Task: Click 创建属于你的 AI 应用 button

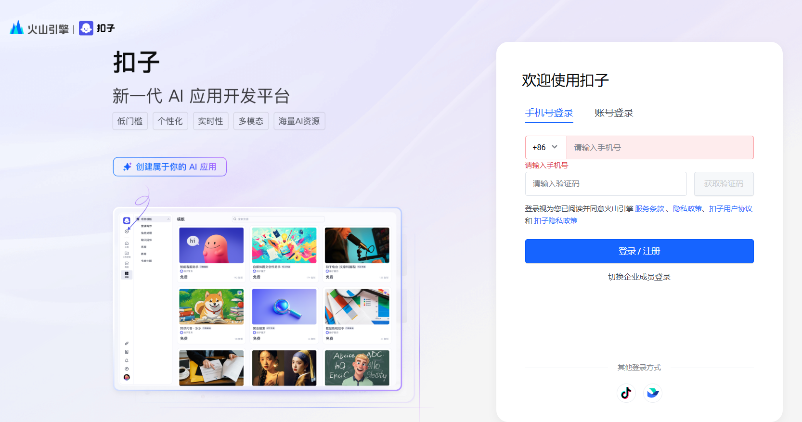Action: point(170,167)
